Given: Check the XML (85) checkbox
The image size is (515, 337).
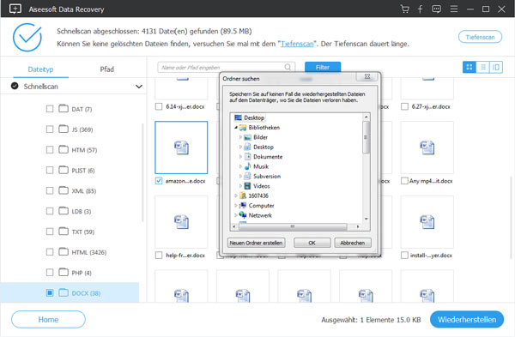Looking at the screenshot, I should [x=50, y=190].
